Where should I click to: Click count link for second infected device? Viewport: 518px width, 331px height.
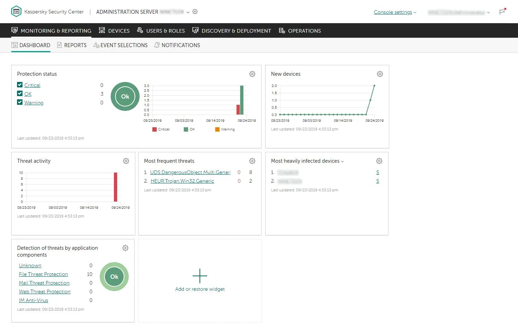click(378, 181)
